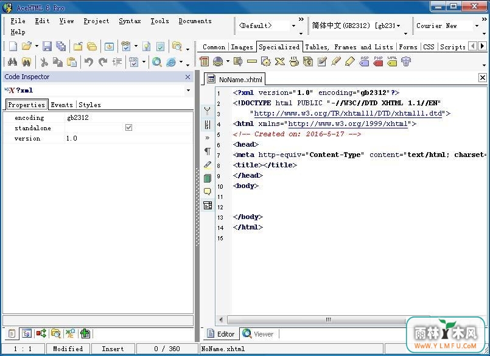490x356 pixels.
Task: Switch to the Events tab
Action: coord(62,105)
